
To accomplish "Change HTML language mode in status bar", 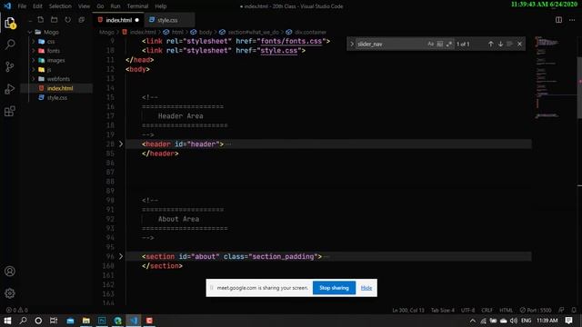I will [506, 310].
